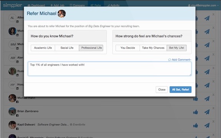Open the Refer tab

pyautogui.click(x=96, y=5)
